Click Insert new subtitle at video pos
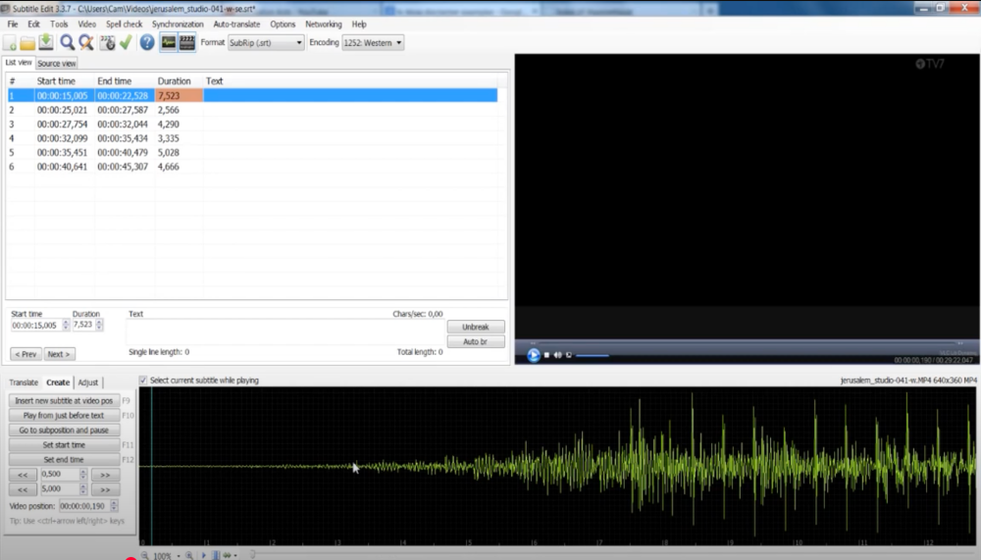Viewport: 981px width, 560px height. pos(64,400)
